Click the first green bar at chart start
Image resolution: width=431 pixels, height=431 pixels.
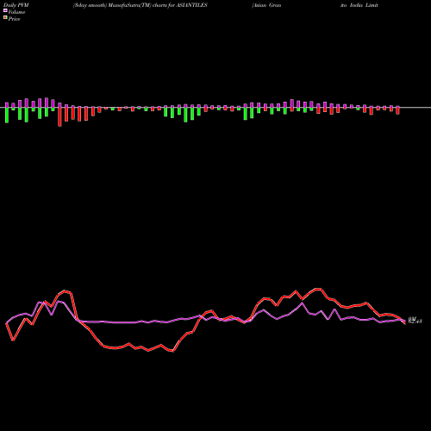[x=7, y=115]
